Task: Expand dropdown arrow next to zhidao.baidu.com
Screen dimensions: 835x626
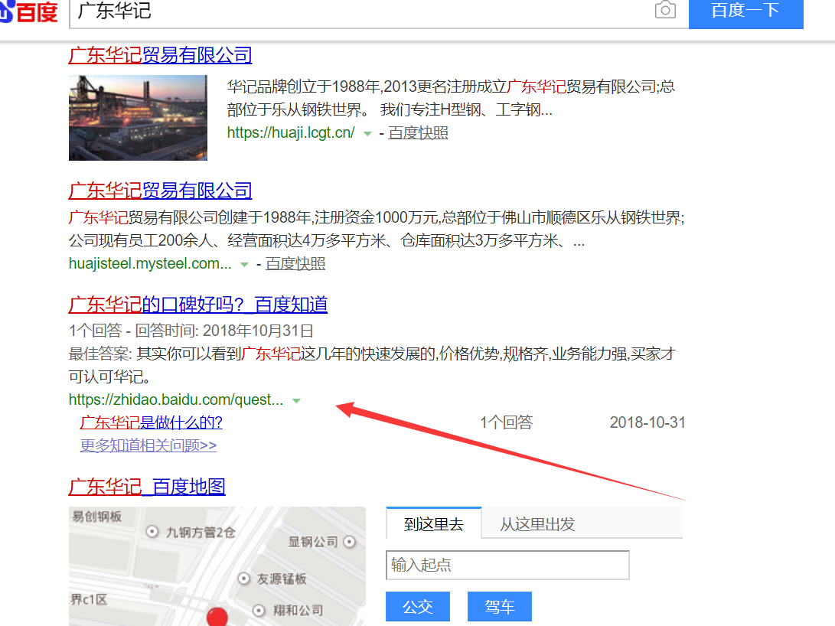Action: (297, 401)
